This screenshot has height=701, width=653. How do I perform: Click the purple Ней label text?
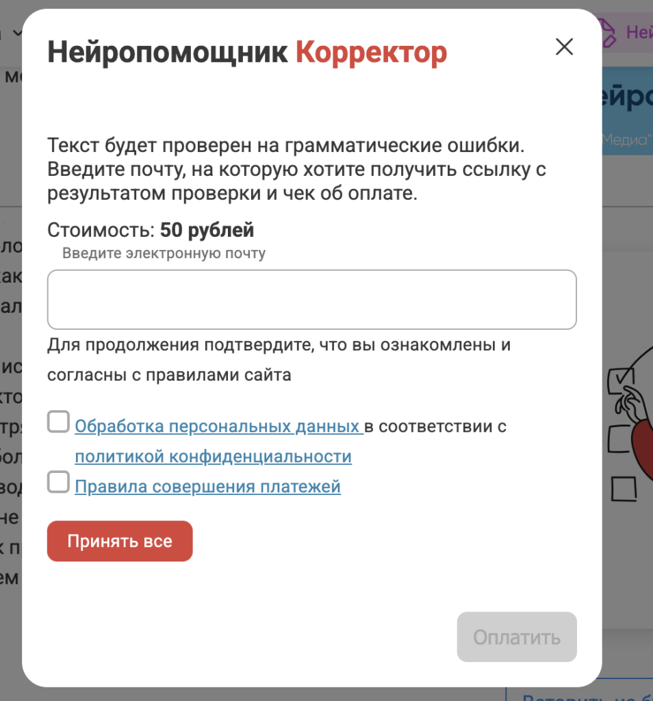639,32
